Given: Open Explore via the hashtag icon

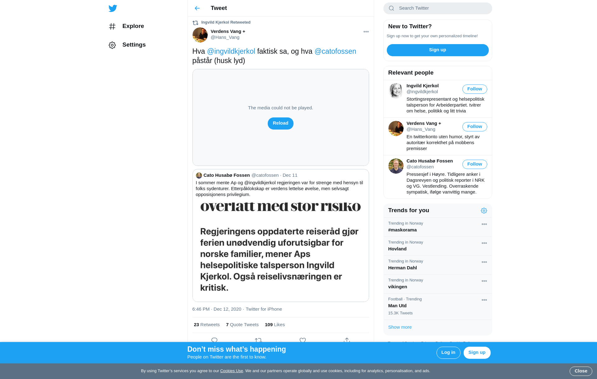Looking at the screenshot, I should tap(112, 26).
